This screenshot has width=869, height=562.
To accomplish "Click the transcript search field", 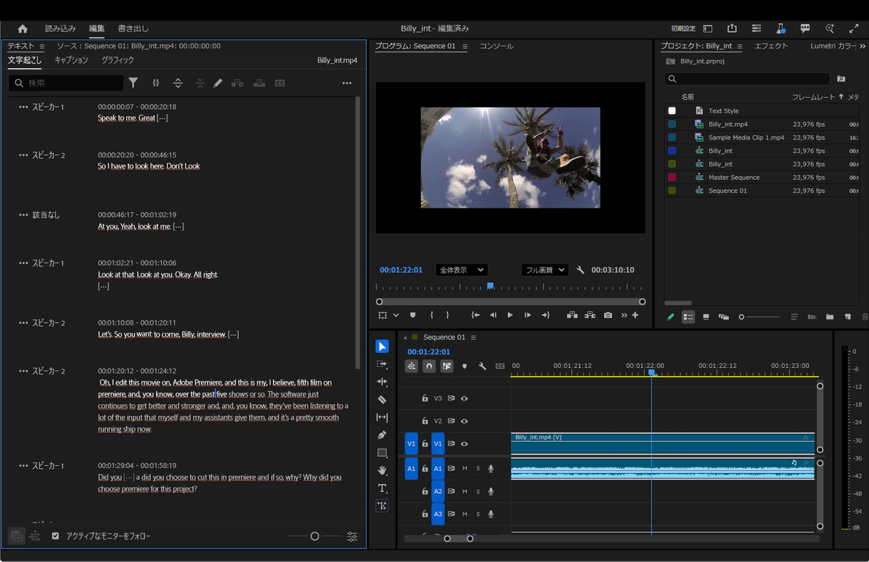I will click(72, 83).
